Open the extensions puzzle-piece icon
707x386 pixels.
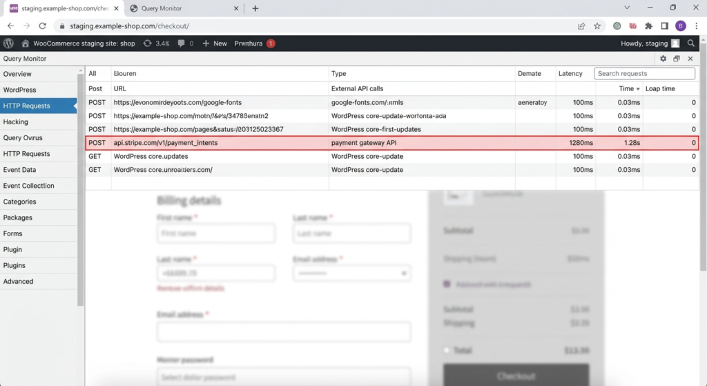[x=648, y=26]
